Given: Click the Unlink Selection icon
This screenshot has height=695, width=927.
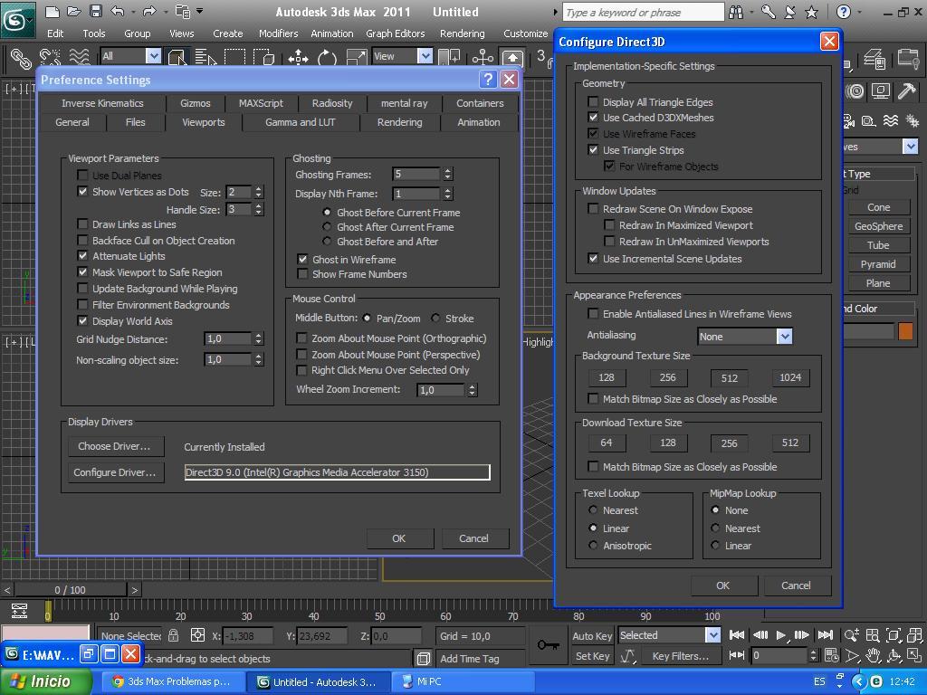Looking at the screenshot, I should tap(51, 57).
